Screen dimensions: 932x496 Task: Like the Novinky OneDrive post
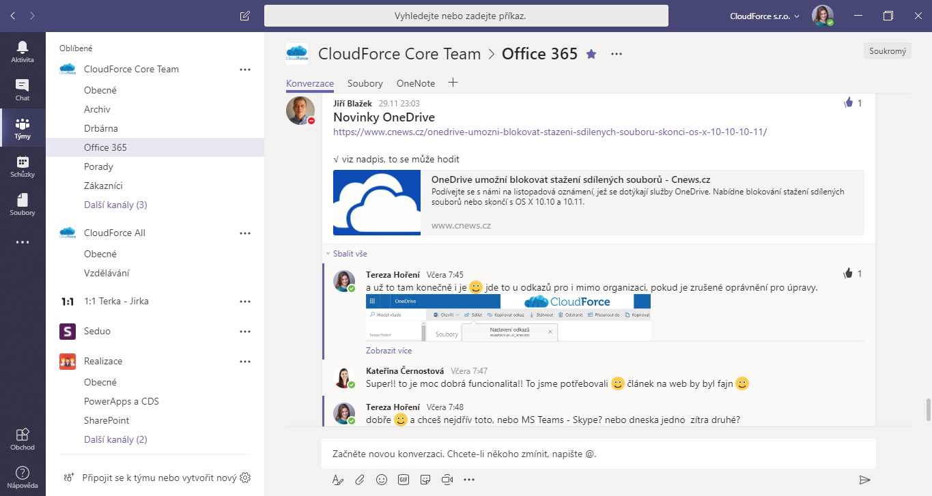[x=849, y=103]
